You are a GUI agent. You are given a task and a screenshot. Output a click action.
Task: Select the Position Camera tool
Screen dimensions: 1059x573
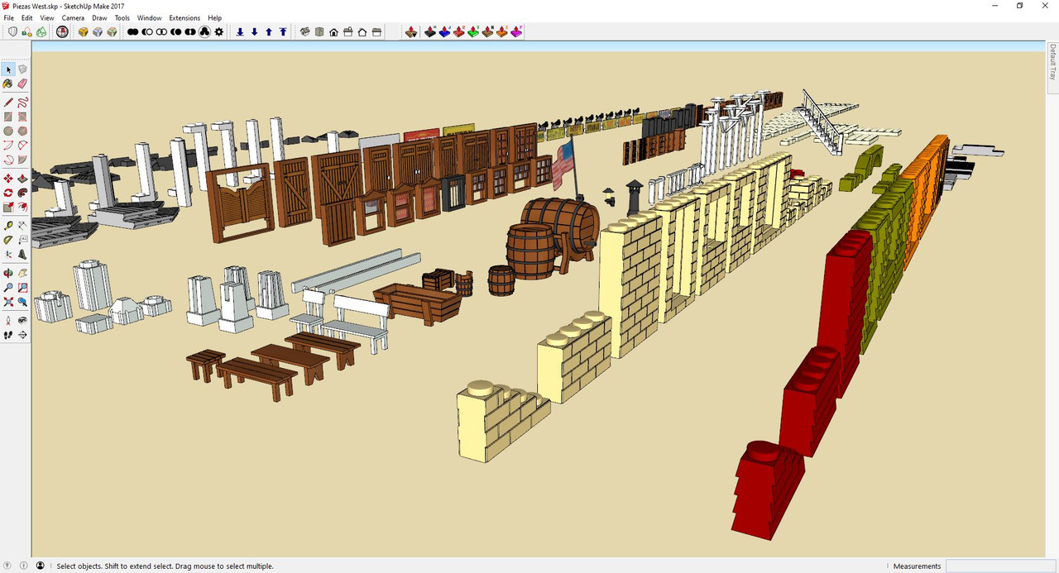[8, 320]
